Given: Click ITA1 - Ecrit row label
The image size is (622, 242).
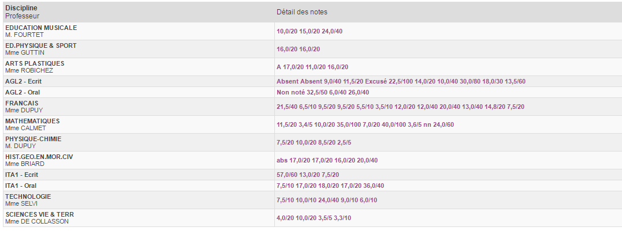Looking at the screenshot, I should (x=21, y=175).
